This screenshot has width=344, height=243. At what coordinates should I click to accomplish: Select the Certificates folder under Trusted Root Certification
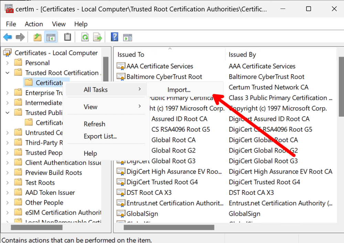pos(46,82)
